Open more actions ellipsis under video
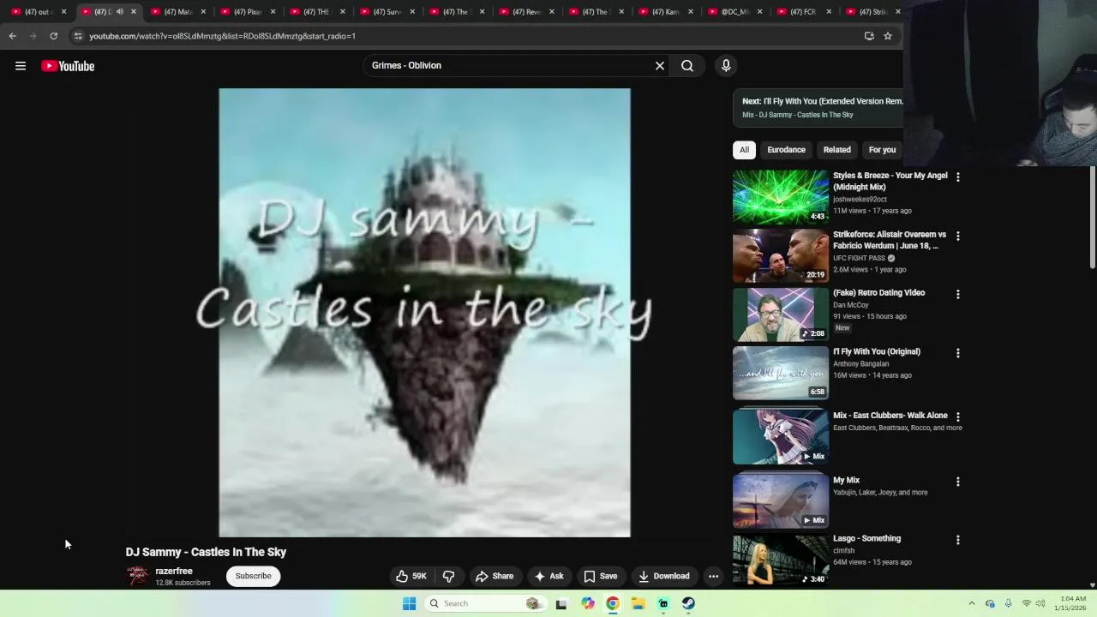This screenshot has width=1097, height=617. coord(713,576)
